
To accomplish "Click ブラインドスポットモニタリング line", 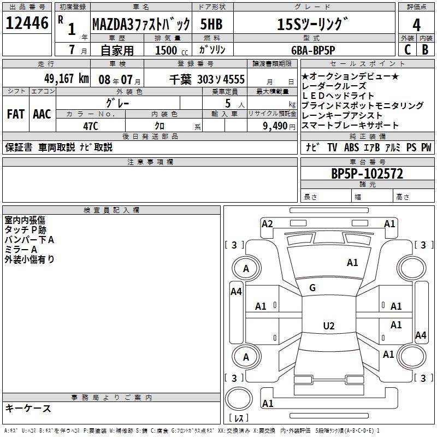I will [x=363, y=105].
